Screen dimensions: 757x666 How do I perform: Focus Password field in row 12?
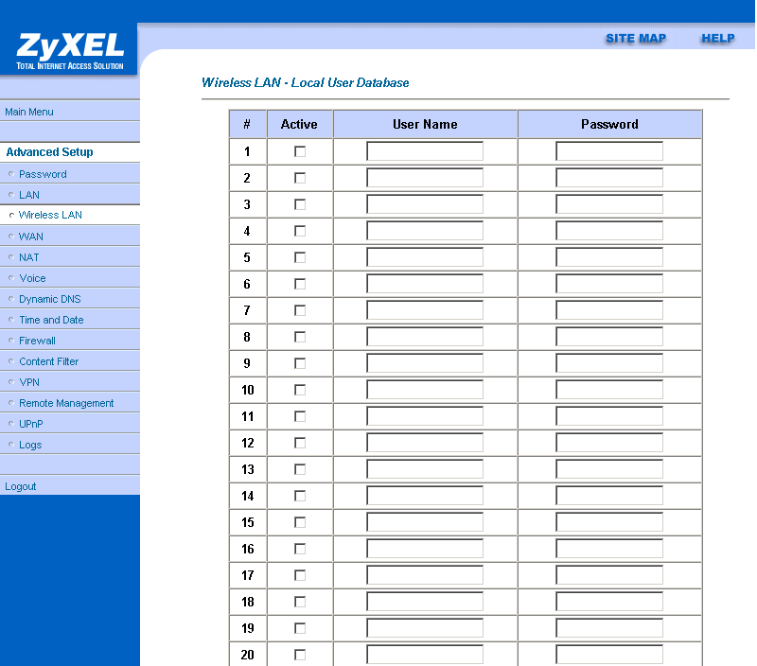pyautogui.click(x=609, y=443)
